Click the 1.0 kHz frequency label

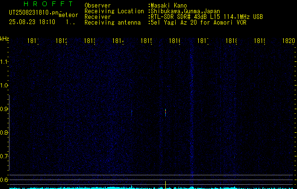coord(4,86)
